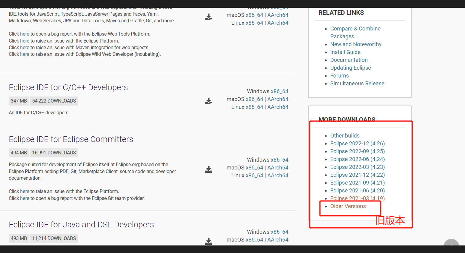The height and width of the screenshot is (253, 465).
Task: Click 'here' to open a Web Tools Platform bug report
Action: (25, 34)
